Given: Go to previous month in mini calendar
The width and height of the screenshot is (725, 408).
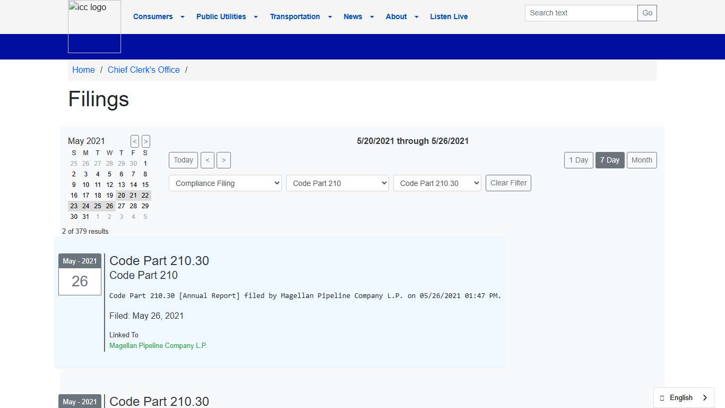Looking at the screenshot, I should [135, 141].
